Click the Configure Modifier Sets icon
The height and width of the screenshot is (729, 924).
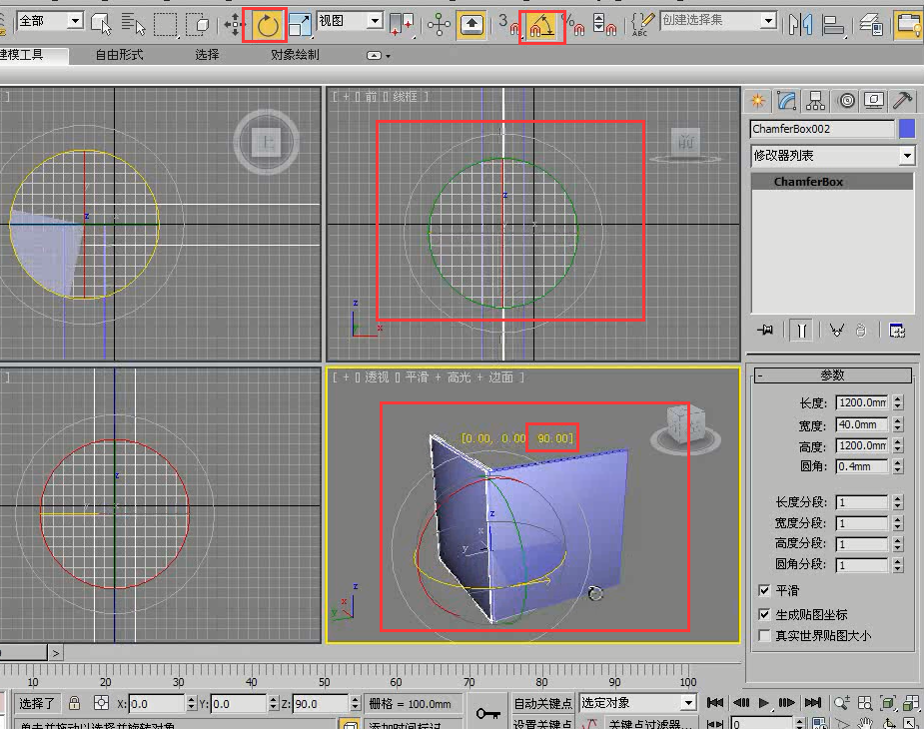click(897, 331)
